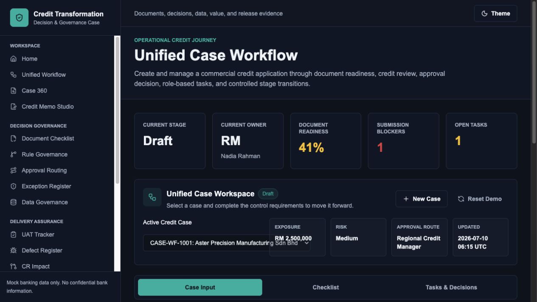The width and height of the screenshot is (537, 302).
Task: Click the Document Checklist file icon
Action: (x=14, y=139)
